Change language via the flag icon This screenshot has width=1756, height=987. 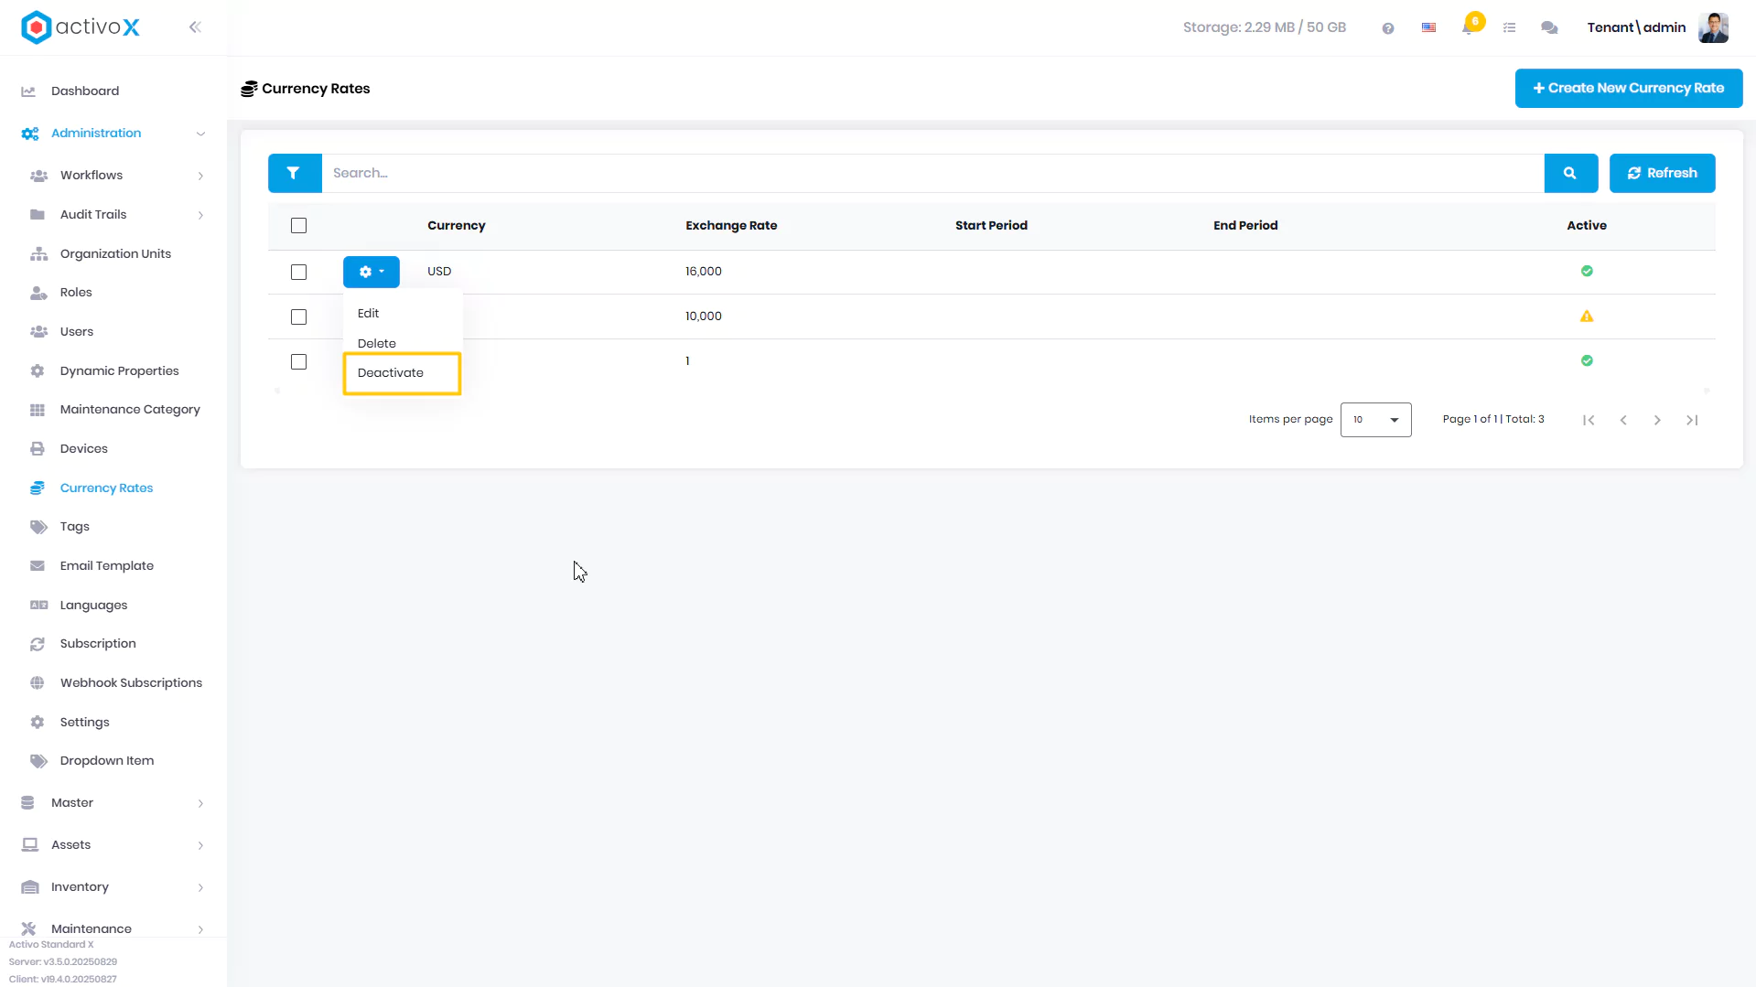pos(1428,28)
